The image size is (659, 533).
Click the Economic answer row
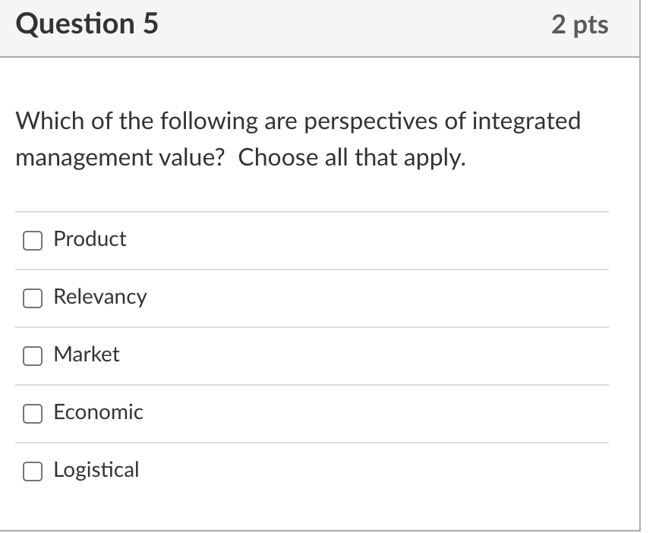point(304,413)
